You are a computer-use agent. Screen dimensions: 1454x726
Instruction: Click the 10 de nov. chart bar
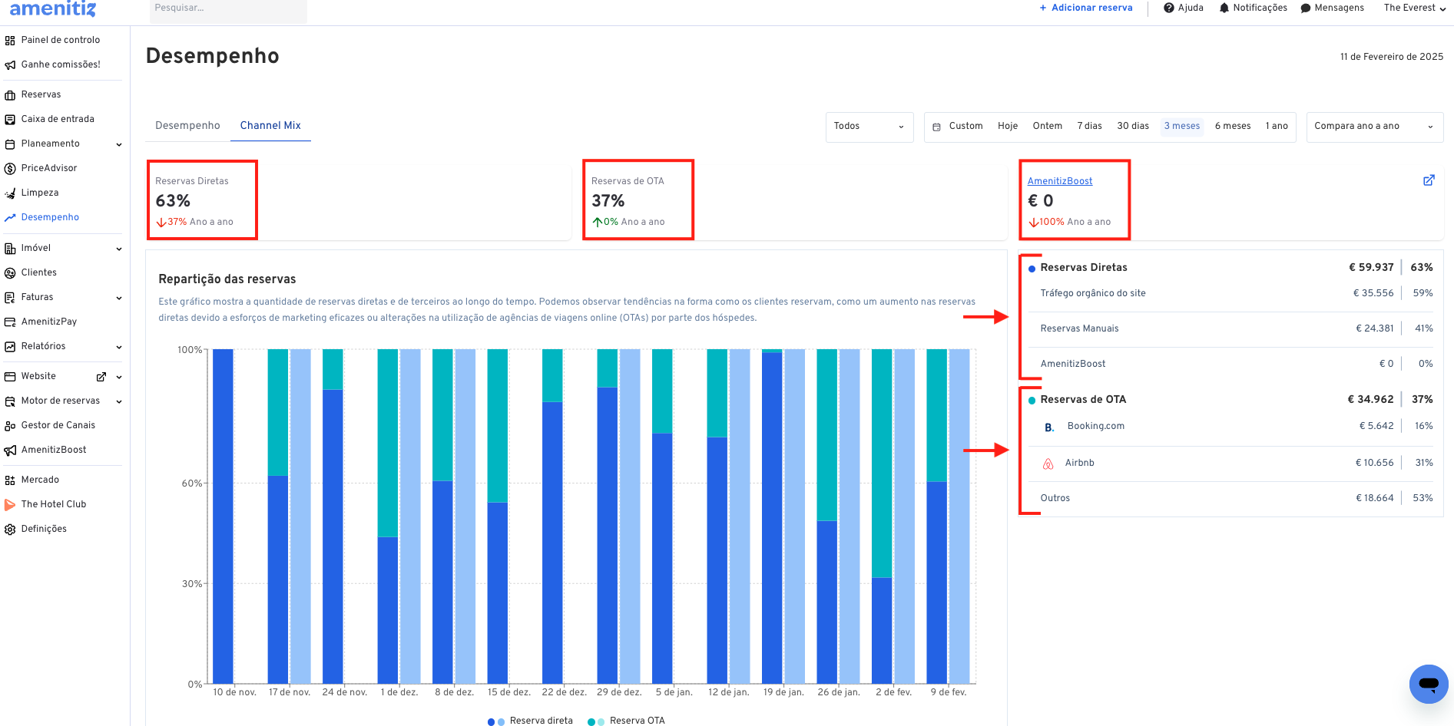(223, 516)
